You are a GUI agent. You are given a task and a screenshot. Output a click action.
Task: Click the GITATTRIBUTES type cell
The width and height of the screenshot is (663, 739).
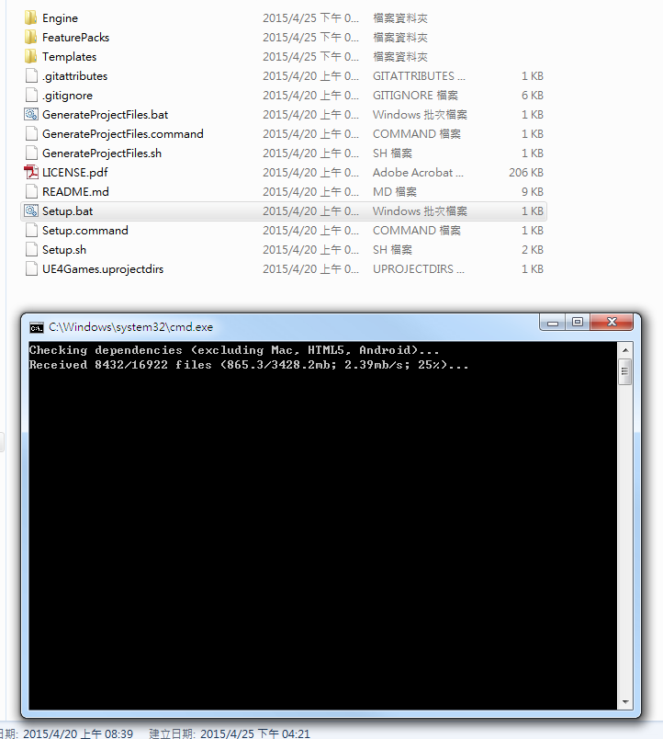click(419, 76)
